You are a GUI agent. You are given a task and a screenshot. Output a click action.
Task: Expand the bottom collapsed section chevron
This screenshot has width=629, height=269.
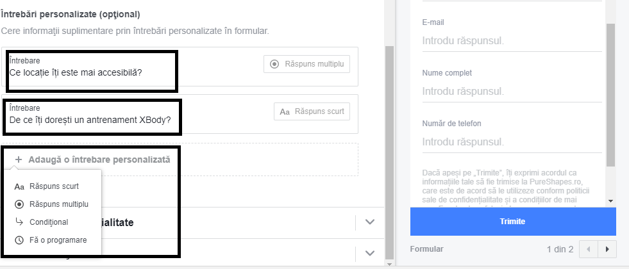(x=369, y=253)
